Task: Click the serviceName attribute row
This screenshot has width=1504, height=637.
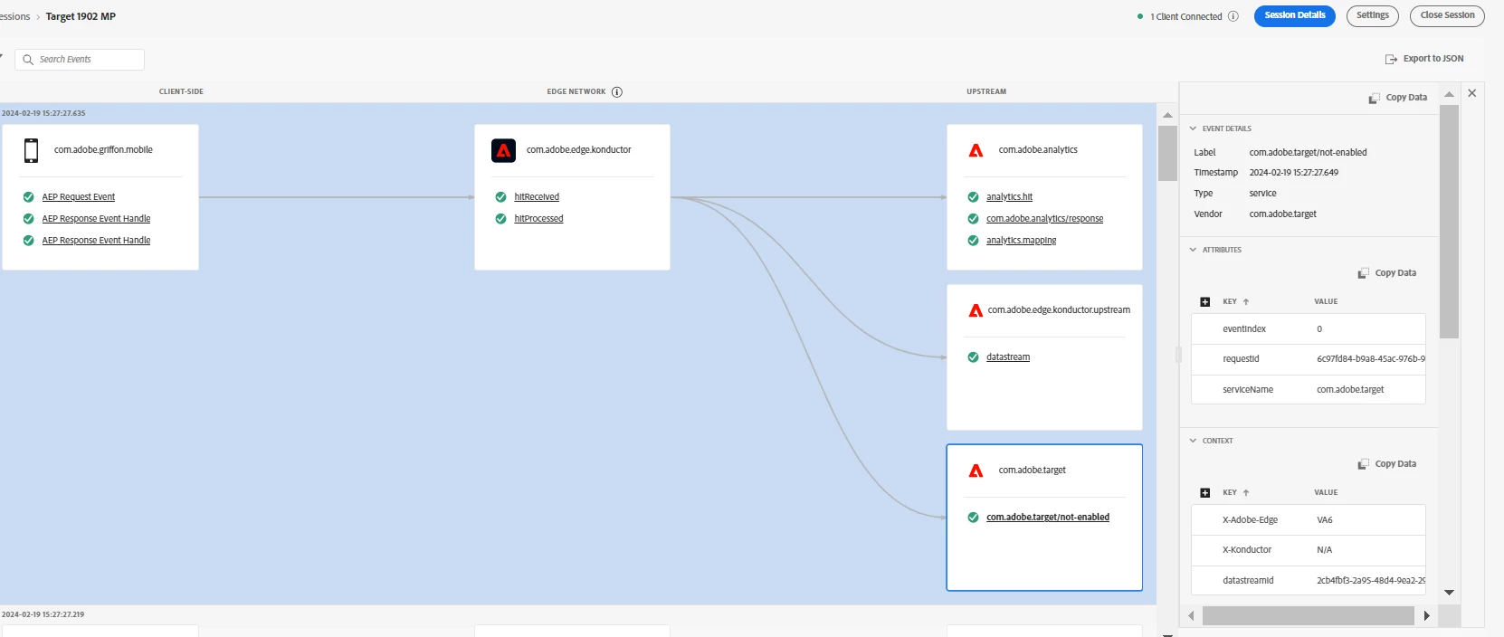Action: click(1308, 390)
